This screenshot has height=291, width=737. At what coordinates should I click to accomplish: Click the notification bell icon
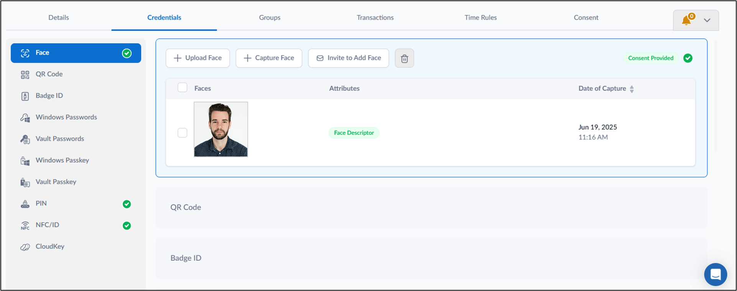tap(687, 20)
